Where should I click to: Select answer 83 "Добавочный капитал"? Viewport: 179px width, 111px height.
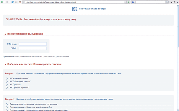pyautogui.click(x=7, y=82)
